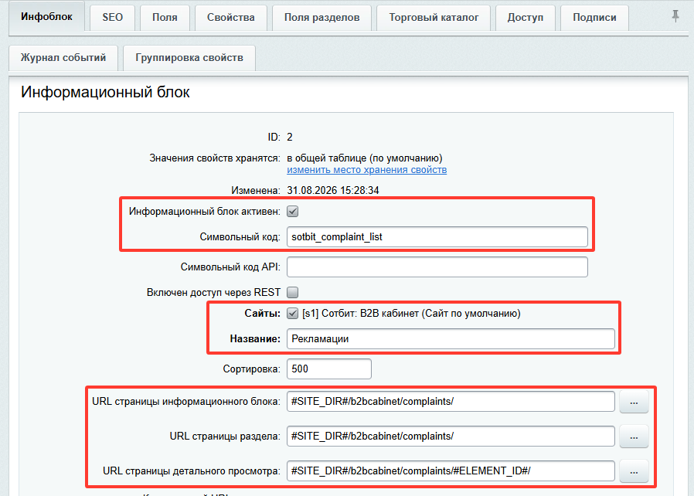Open the Группировка свойств tab

(189, 58)
